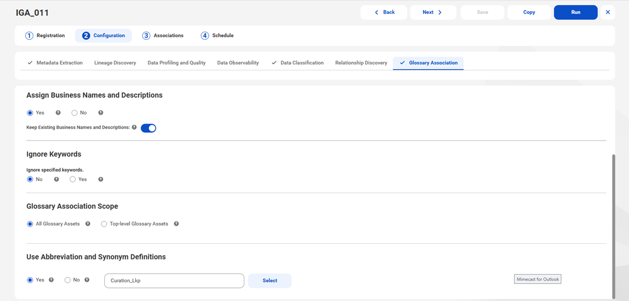Click Use Abbreviation and Synonym Definitions heading
This screenshot has width=629, height=301.
(96, 257)
